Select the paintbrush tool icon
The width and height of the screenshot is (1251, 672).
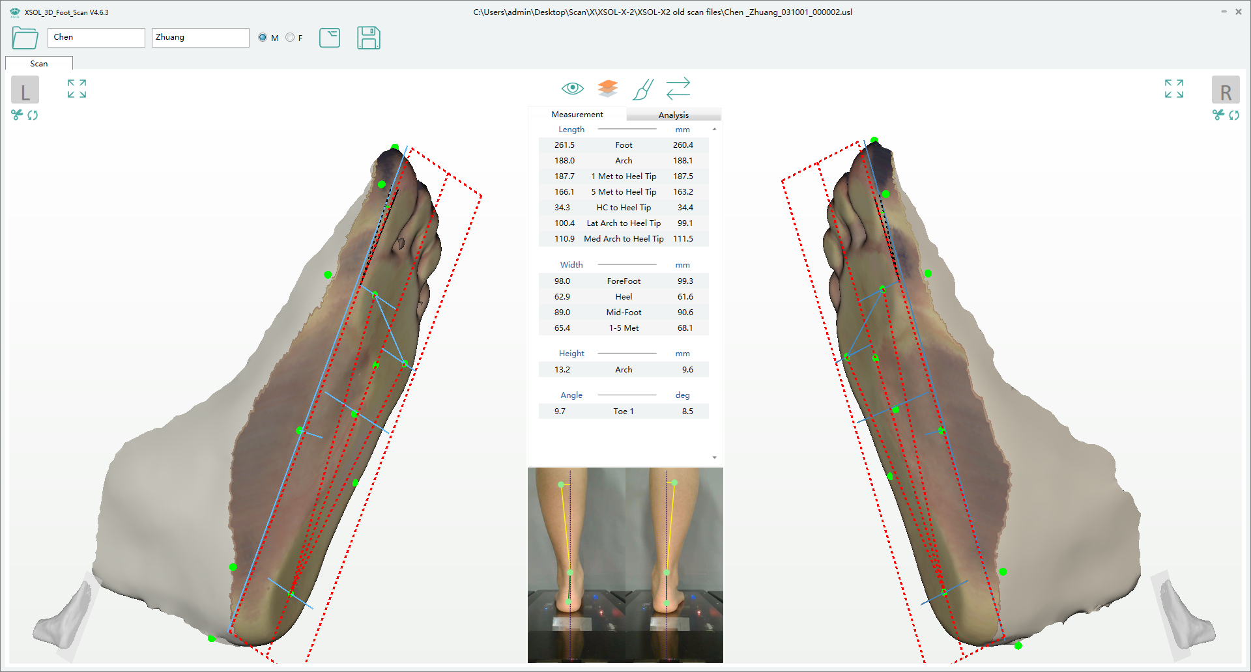(642, 89)
